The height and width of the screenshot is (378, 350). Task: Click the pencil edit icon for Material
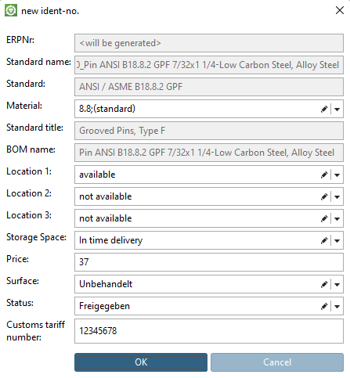coord(324,109)
